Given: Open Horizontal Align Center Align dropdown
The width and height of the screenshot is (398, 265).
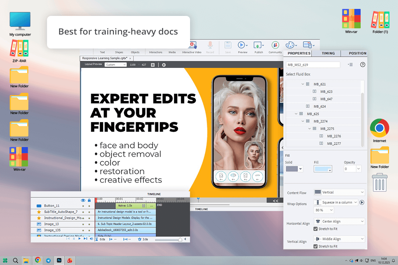Looking at the screenshot, I should pyautogui.click(x=339, y=222).
